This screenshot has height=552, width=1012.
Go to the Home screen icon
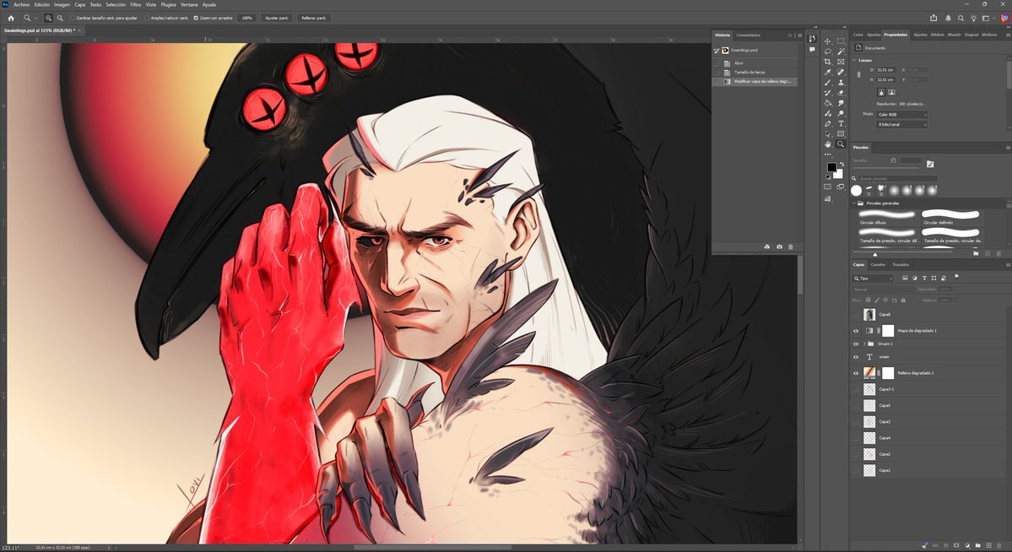[x=11, y=18]
